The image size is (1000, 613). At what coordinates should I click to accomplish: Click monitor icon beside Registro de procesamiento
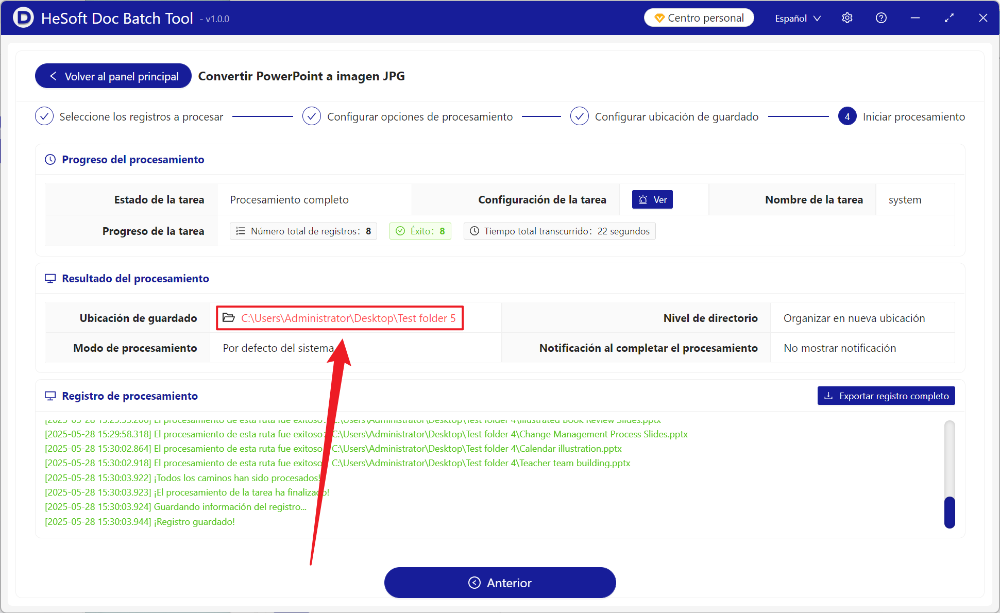[50, 396]
